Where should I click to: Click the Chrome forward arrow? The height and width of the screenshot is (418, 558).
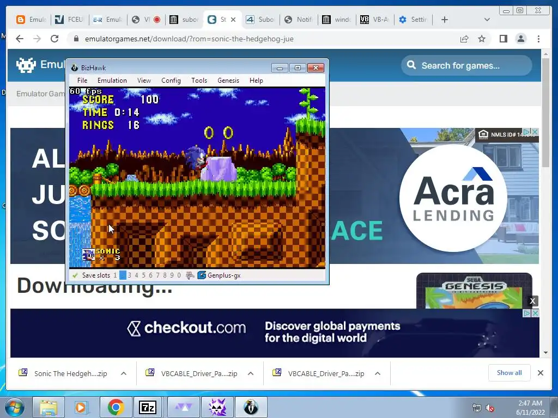tap(37, 39)
